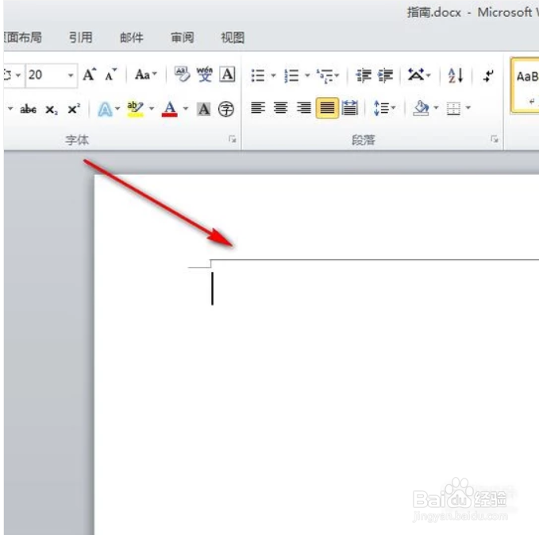Open the 邮件 ribbon tab
The width and height of the screenshot is (539, 535).
(132, 37)
